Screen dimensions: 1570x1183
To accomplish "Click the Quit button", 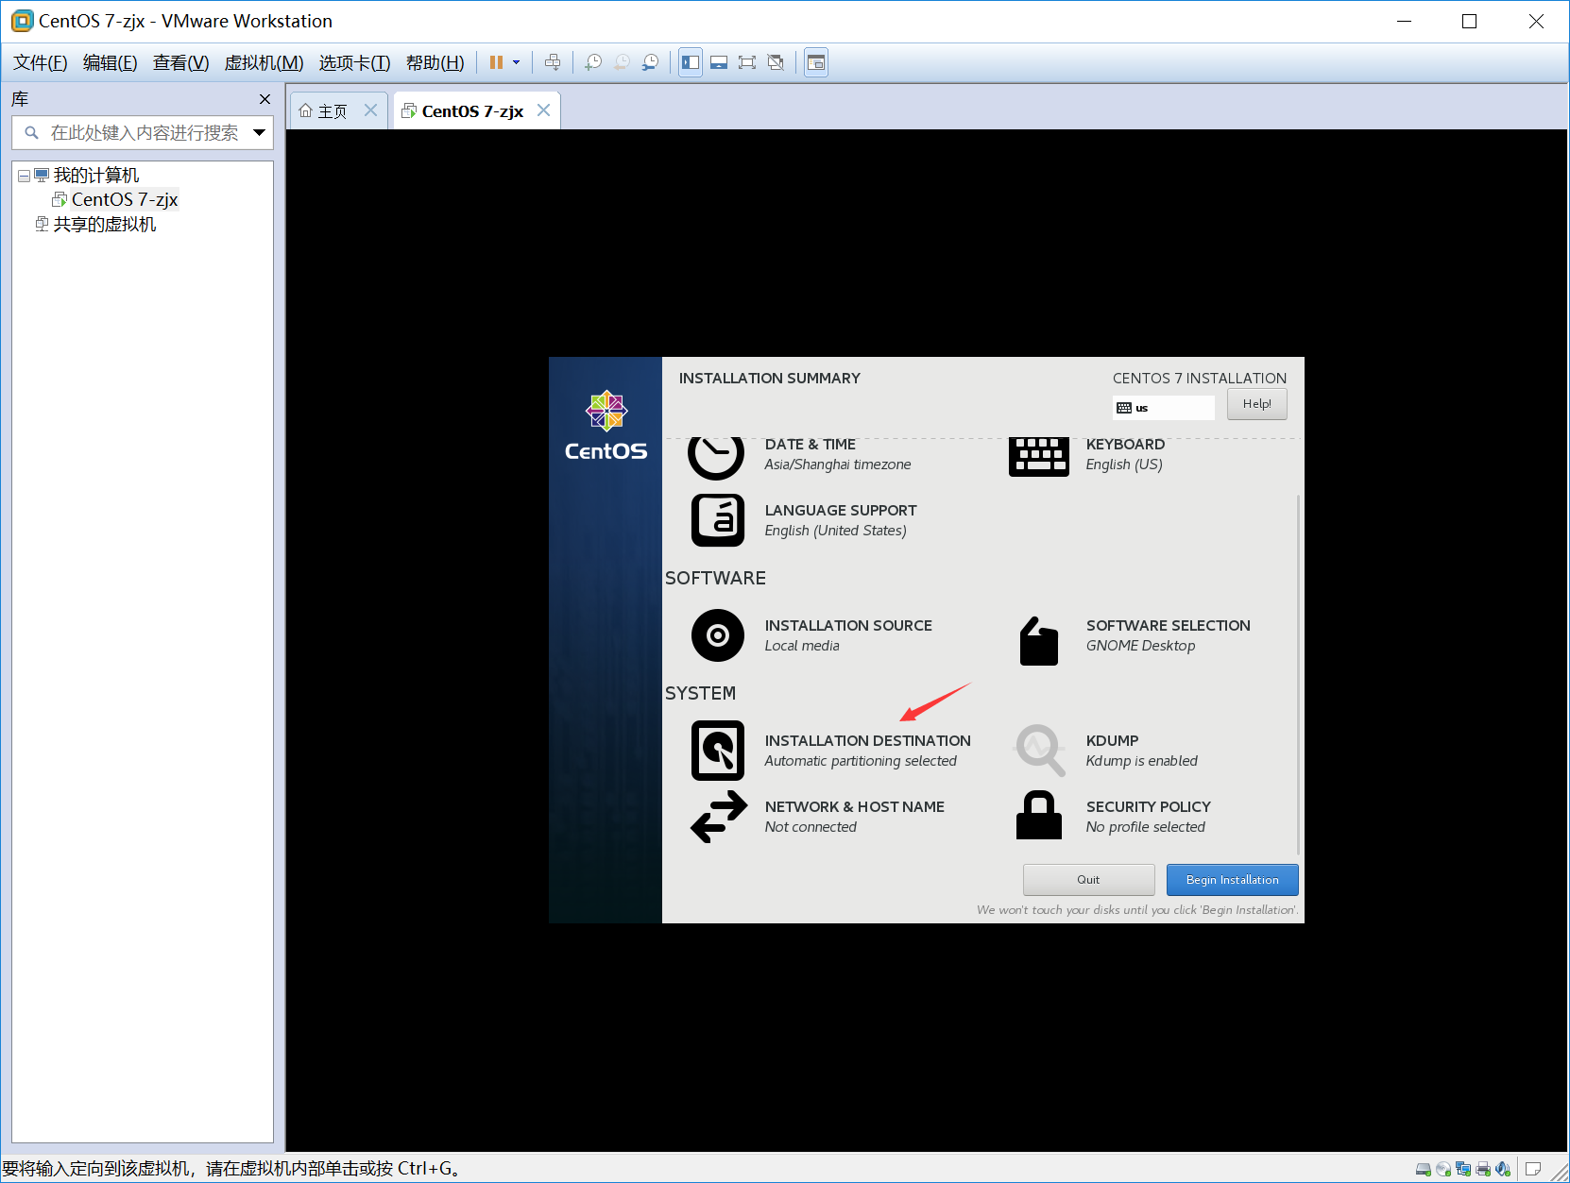I will click(1088, 880).
